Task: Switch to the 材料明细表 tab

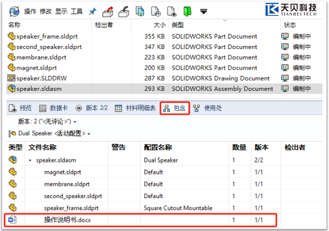Action: pos(135,108)
